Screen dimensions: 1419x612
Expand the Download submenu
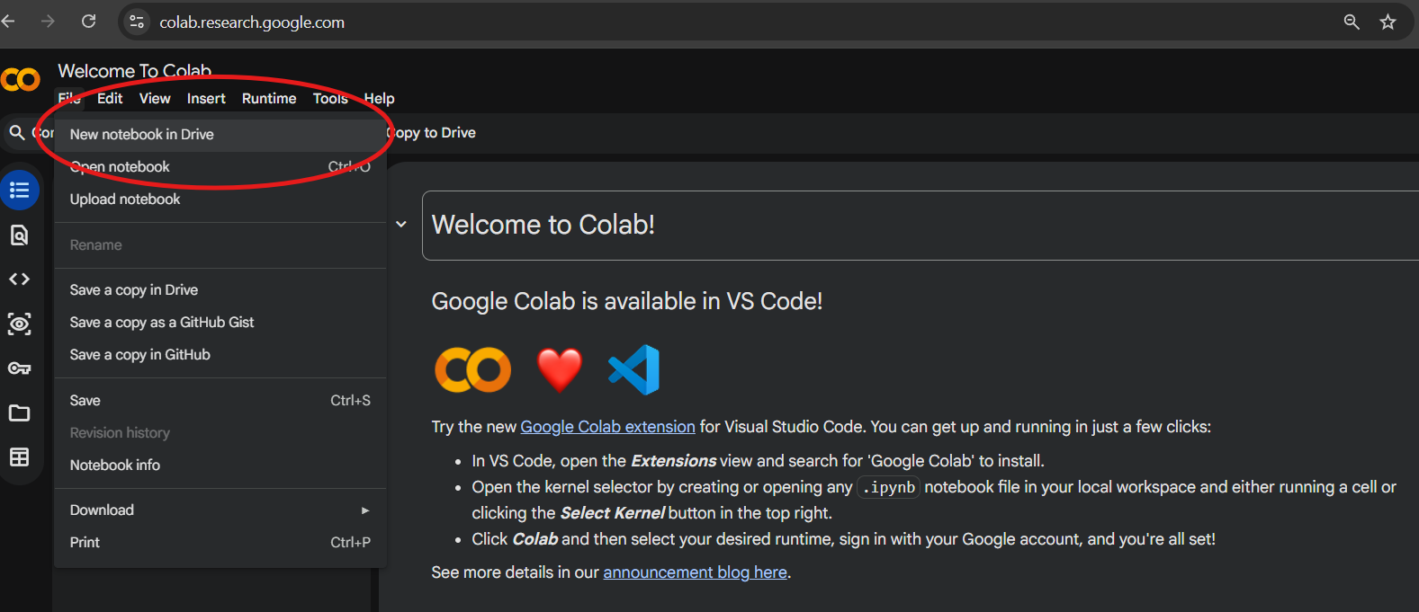coord(220,510)
